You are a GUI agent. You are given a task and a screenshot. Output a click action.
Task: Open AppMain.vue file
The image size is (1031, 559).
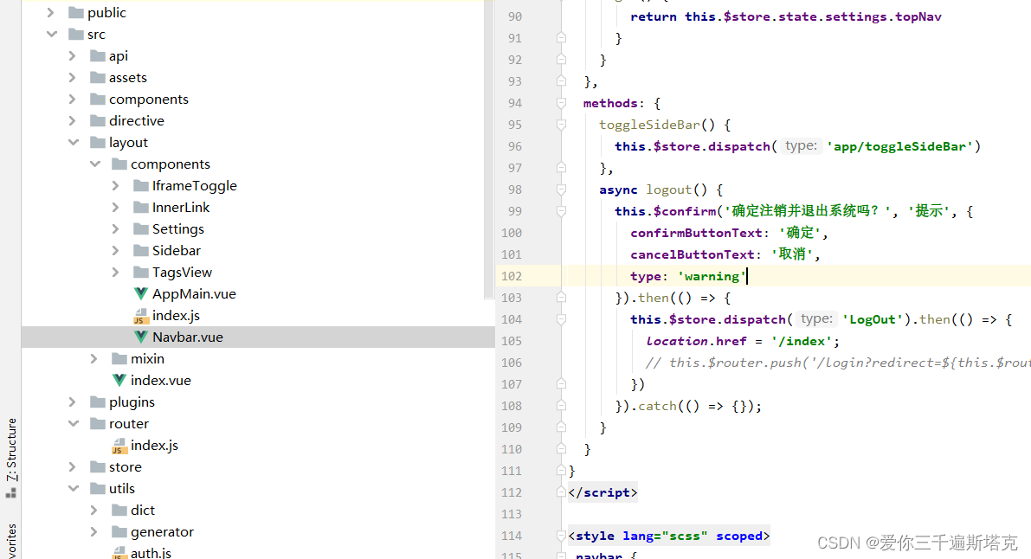(x=194, y=294)
